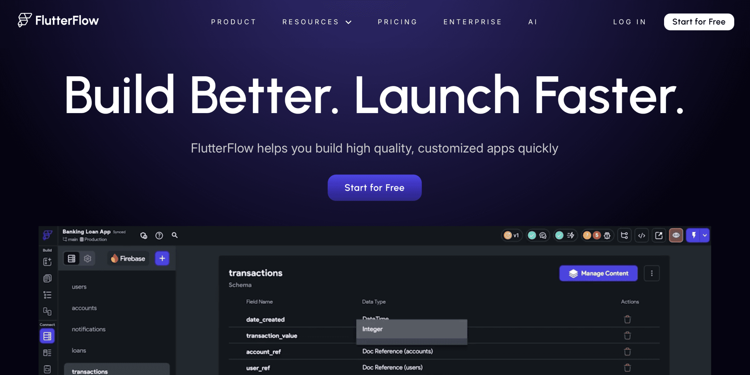Select Start for Free button
Screen dimensions: 750x375
(375, 187)
